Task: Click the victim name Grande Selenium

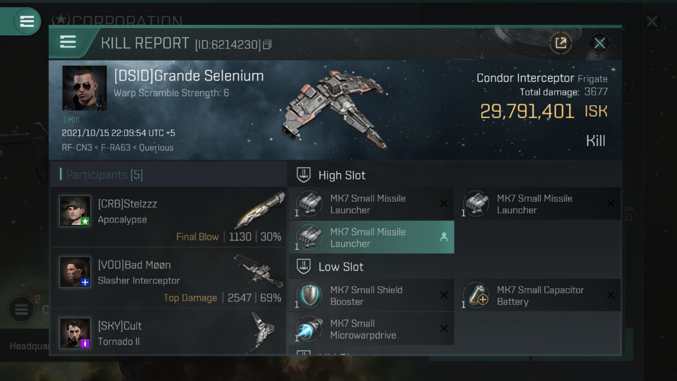Action: click(189, 76)
